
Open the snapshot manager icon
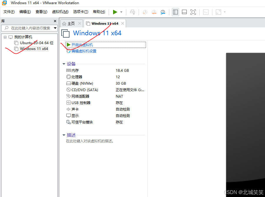tap(163, 12)
